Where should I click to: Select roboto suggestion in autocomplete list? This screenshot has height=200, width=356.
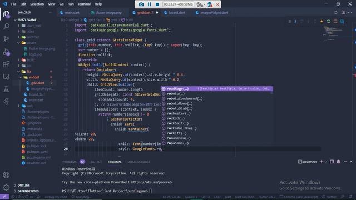tap(217, 94)
